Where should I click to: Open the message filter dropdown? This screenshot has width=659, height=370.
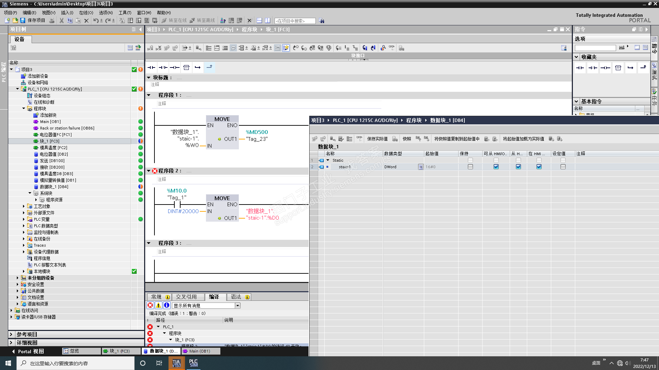(238, 306)
